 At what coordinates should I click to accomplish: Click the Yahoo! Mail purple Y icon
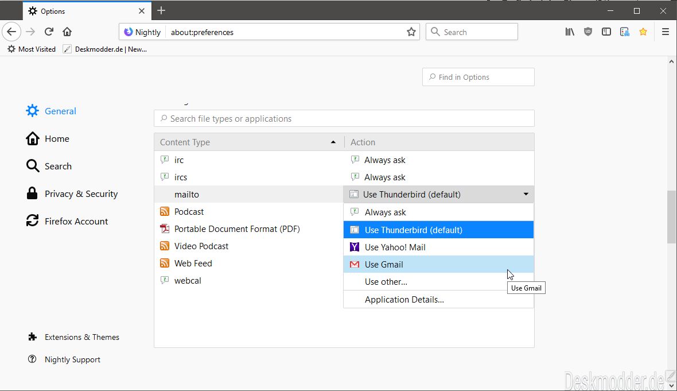355,247
